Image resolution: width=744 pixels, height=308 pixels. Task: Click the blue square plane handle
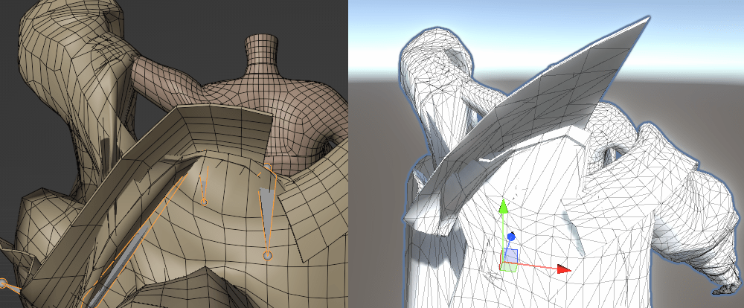pyautogui.click(x=510, y=256)
